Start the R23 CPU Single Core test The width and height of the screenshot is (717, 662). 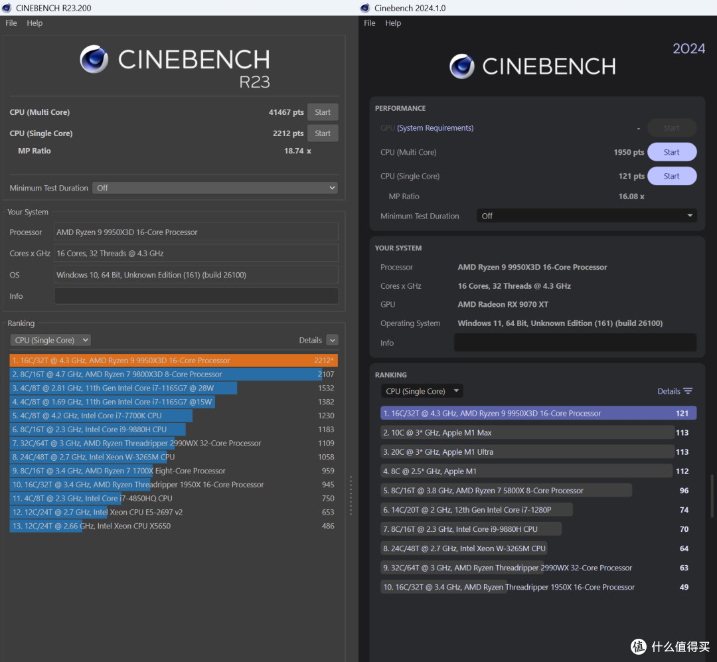[323, 133]
